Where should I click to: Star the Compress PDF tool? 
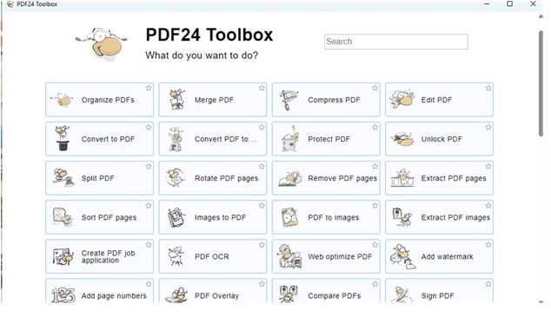375,88
